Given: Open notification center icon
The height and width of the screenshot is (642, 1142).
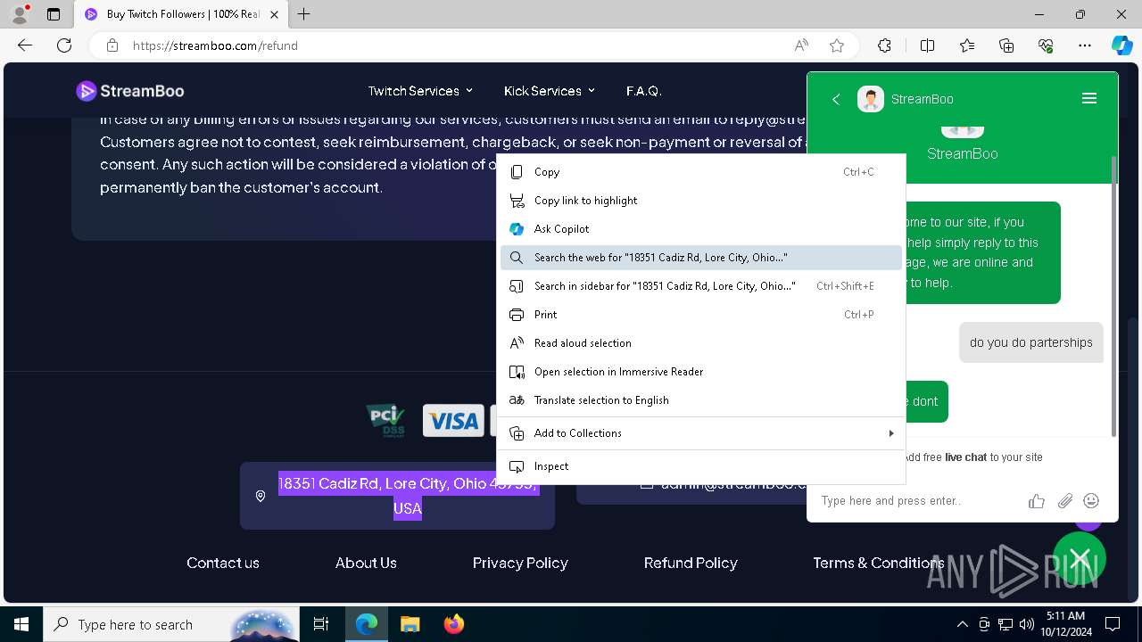Looking at the screenshot, I should [1113, 624].
